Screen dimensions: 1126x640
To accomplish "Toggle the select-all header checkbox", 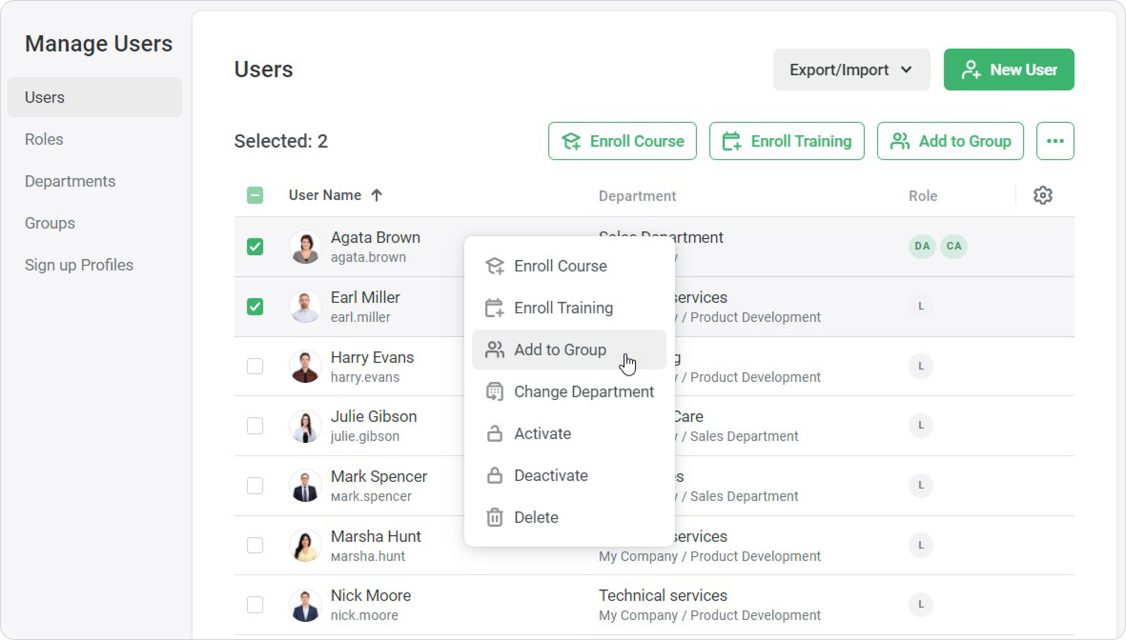I will pyautogui.click(x=255, y=195).
